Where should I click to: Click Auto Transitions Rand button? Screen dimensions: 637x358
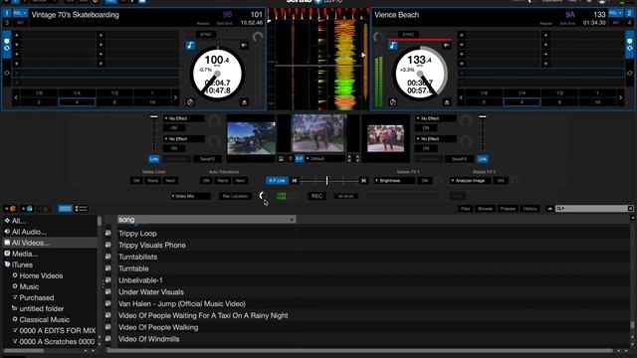[223, 180]
